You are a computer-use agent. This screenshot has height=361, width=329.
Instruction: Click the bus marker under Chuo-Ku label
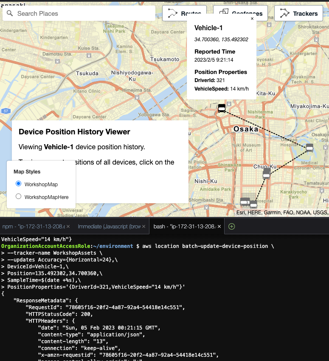(x=267, y=173)
